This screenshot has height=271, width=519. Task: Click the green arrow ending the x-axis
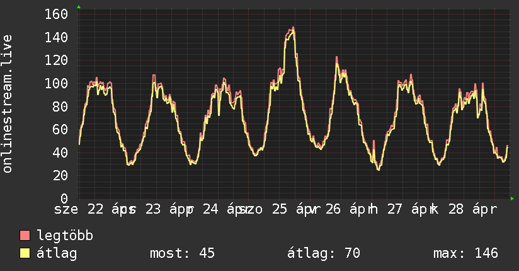coord(512,199)
